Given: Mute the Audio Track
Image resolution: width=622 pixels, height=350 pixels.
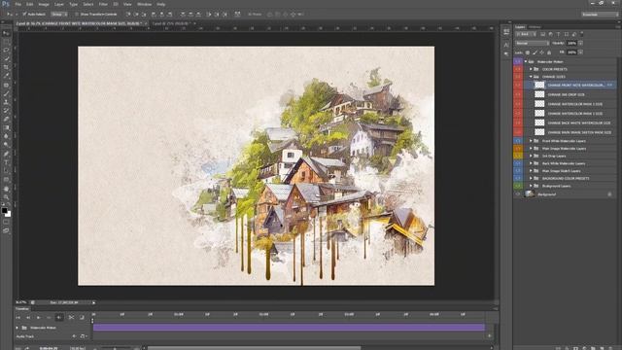Looking at the screenshot, I should tap(74, 336).
